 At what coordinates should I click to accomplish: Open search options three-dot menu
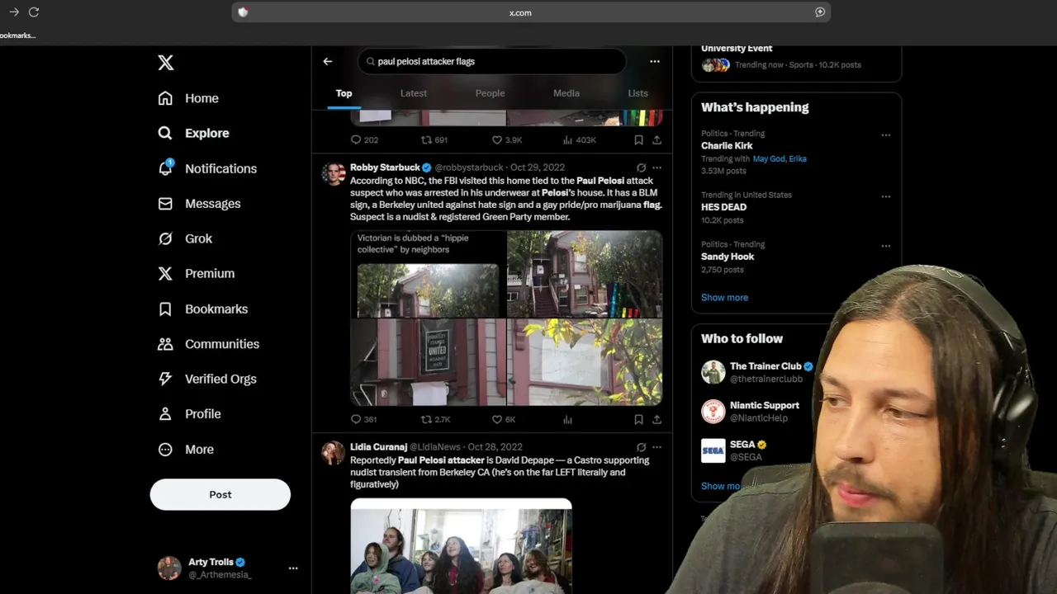[655, 61]
